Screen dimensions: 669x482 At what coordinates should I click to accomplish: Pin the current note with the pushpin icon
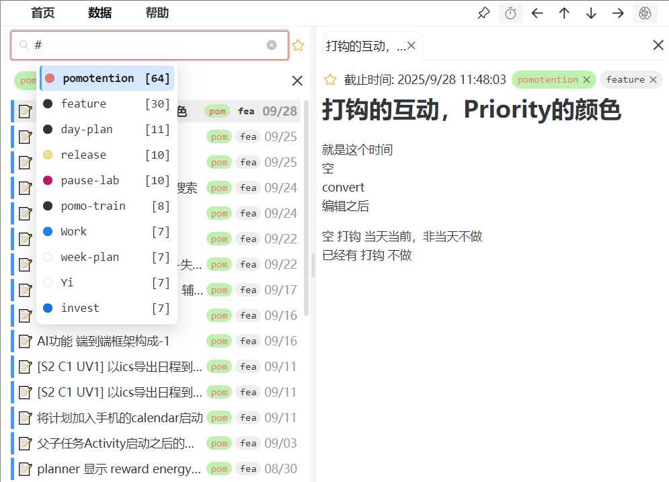483,13
